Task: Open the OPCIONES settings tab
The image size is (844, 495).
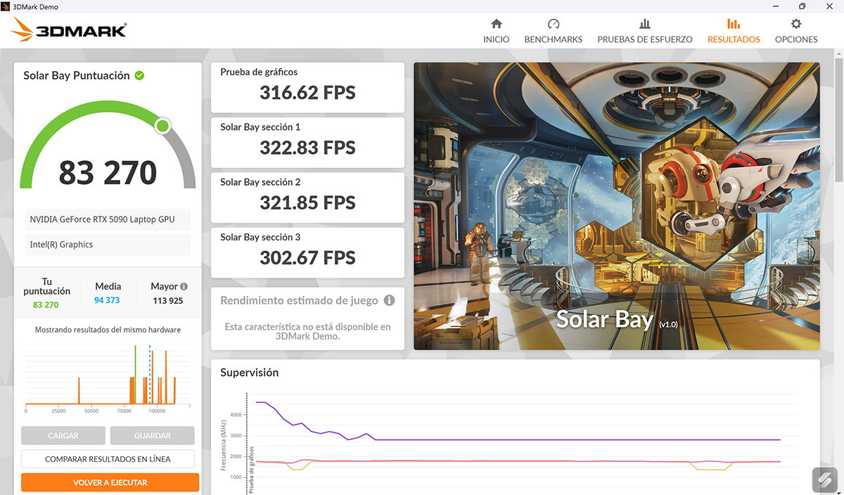Action: (796, 31)
